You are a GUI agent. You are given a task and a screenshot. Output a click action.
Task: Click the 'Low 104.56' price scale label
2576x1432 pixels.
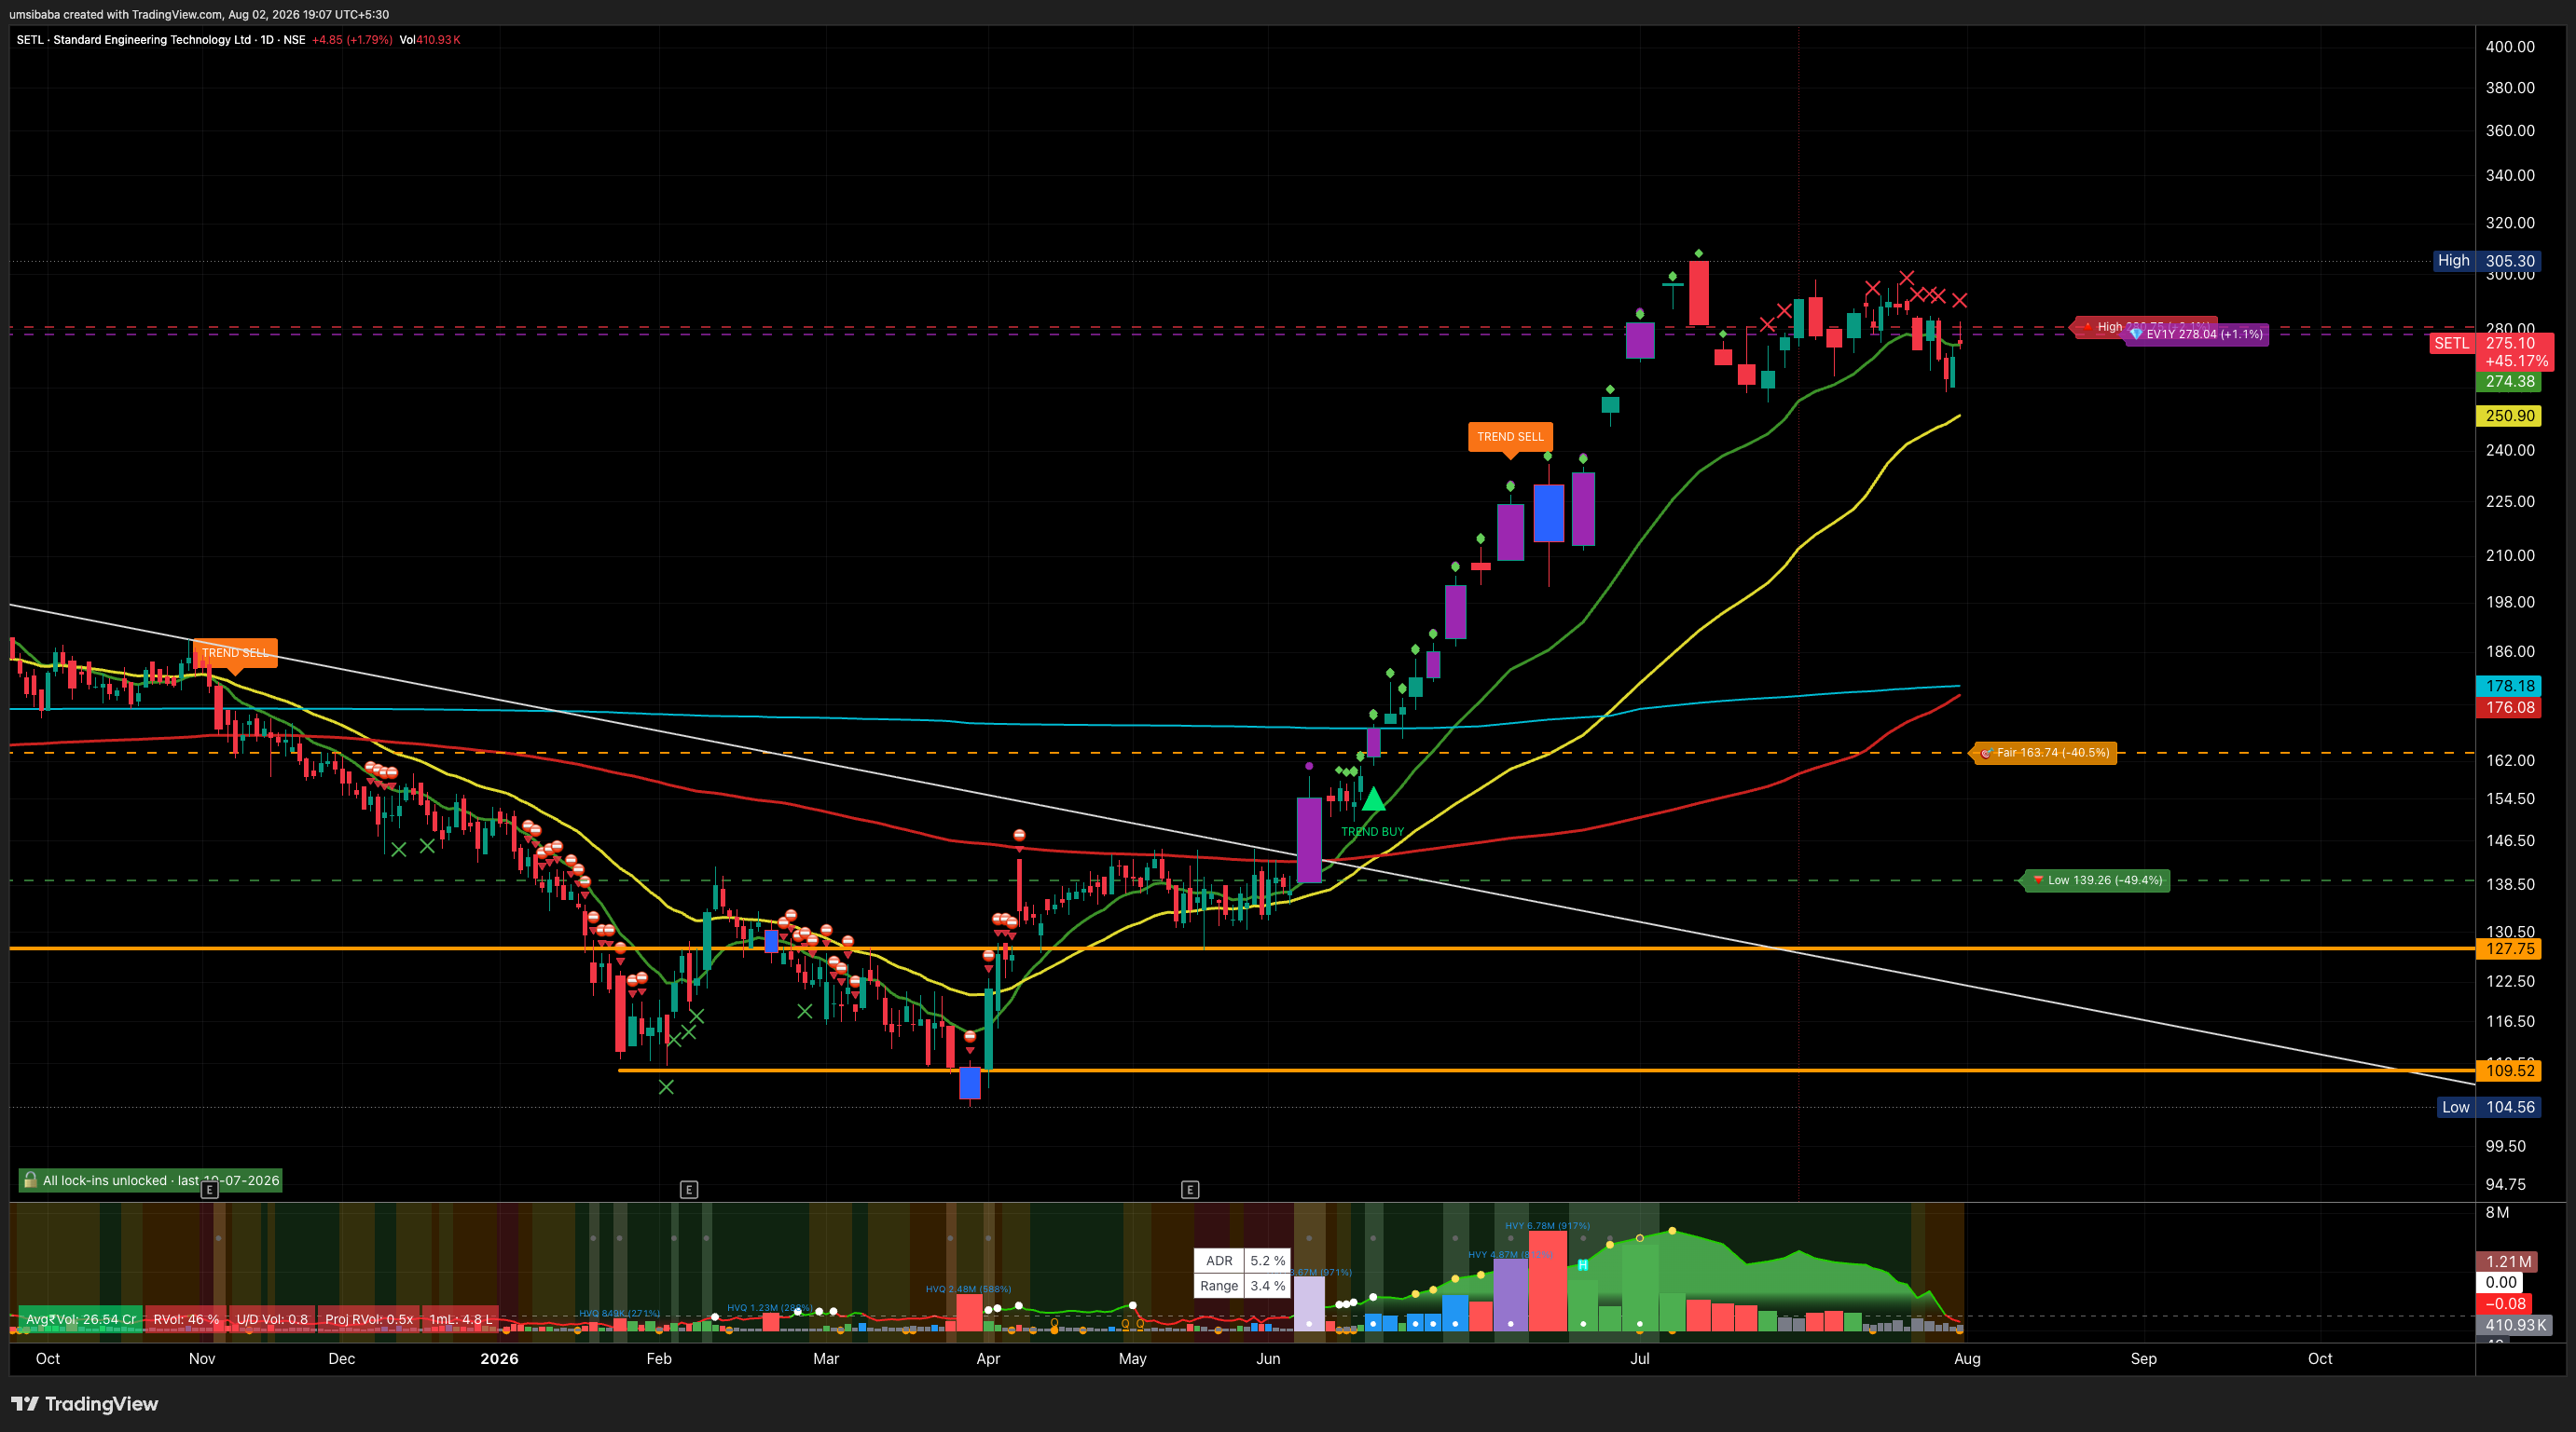tap(2488, 1107)
